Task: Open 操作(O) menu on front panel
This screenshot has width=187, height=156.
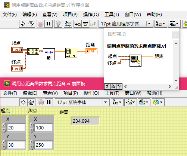Action: [91, 93]
